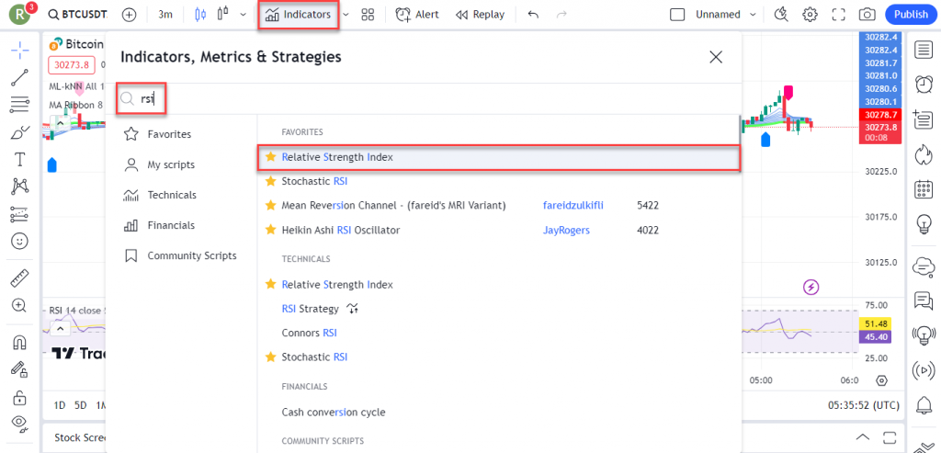Unfavorite Mean Reversion Channel star
941x453 pixels.
pos(271,206)
